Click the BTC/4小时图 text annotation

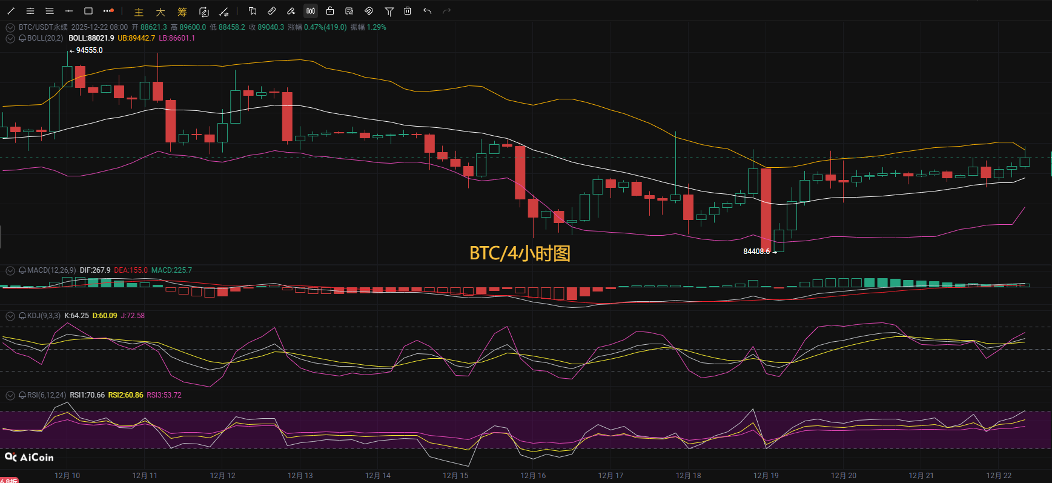pyautogui.click(x=520, y=253)
